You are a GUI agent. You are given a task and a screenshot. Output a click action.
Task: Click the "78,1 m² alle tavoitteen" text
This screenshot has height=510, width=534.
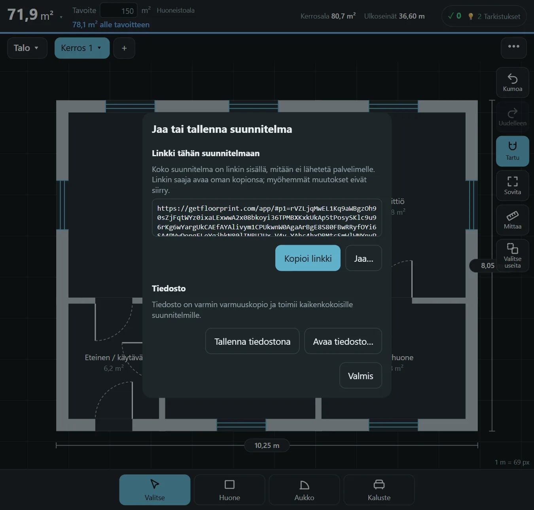111,25
